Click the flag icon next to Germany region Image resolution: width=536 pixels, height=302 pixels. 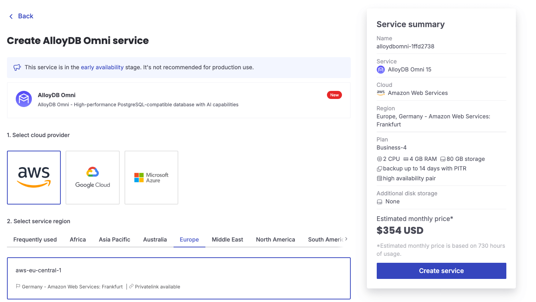point(18,286)
